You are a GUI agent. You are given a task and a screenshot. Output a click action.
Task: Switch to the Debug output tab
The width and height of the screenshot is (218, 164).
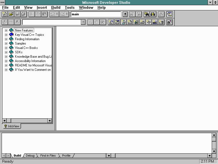pos(30,156)
